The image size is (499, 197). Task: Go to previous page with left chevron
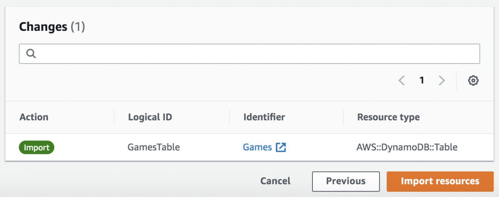402,81
